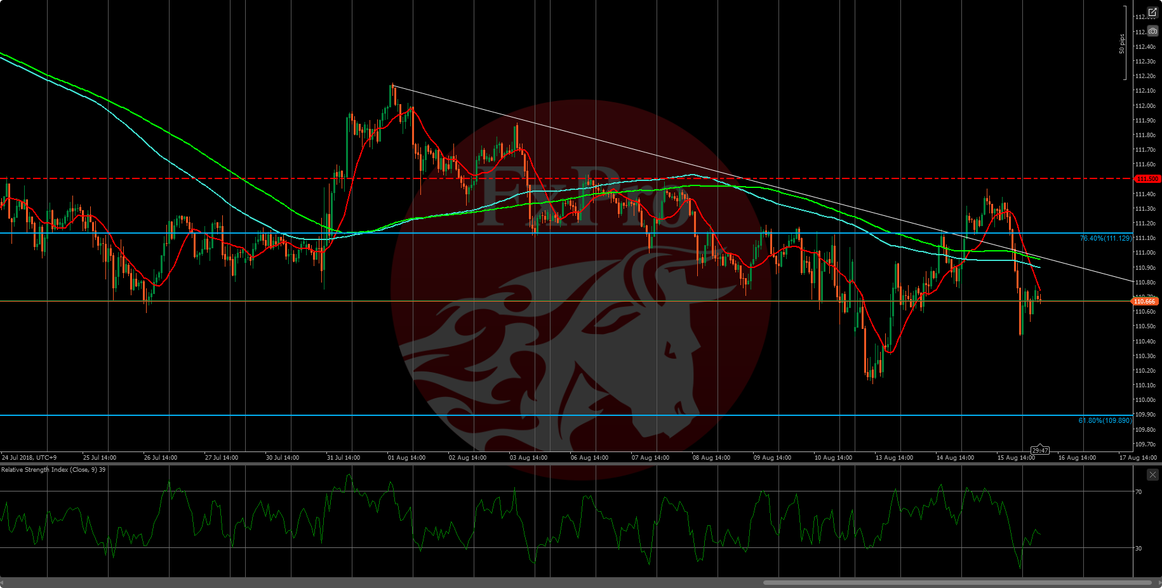1162x588 pixels.
Task: Click the 15 Aug 14:00 date label
Action: [1016, 457]
